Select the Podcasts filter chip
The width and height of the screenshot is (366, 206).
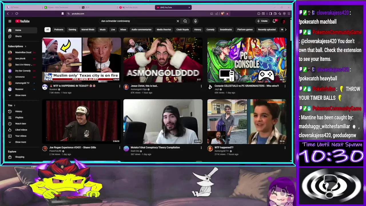(59, 29)
